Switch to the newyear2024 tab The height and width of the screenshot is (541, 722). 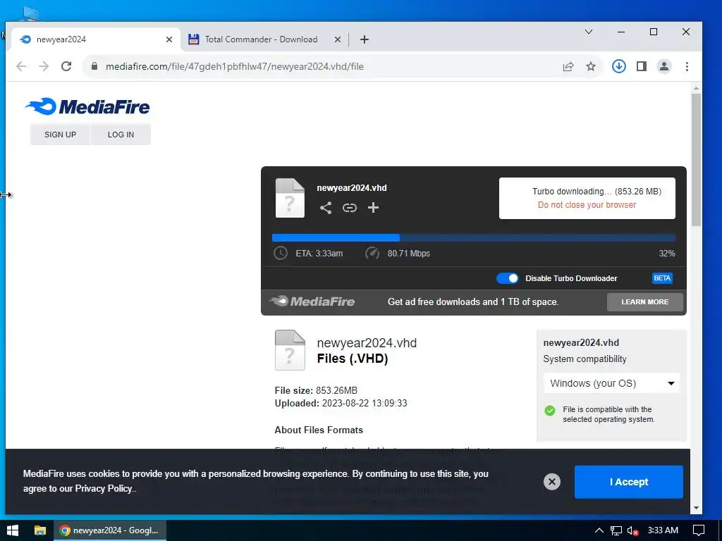[x=94, y=39]
